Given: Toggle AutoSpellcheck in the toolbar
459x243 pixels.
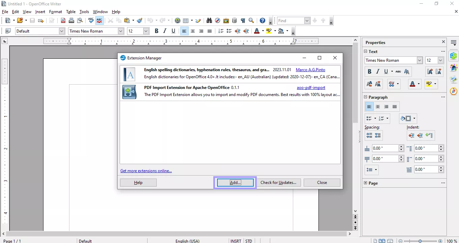Looking at the screenshot, I should (99, 20).
